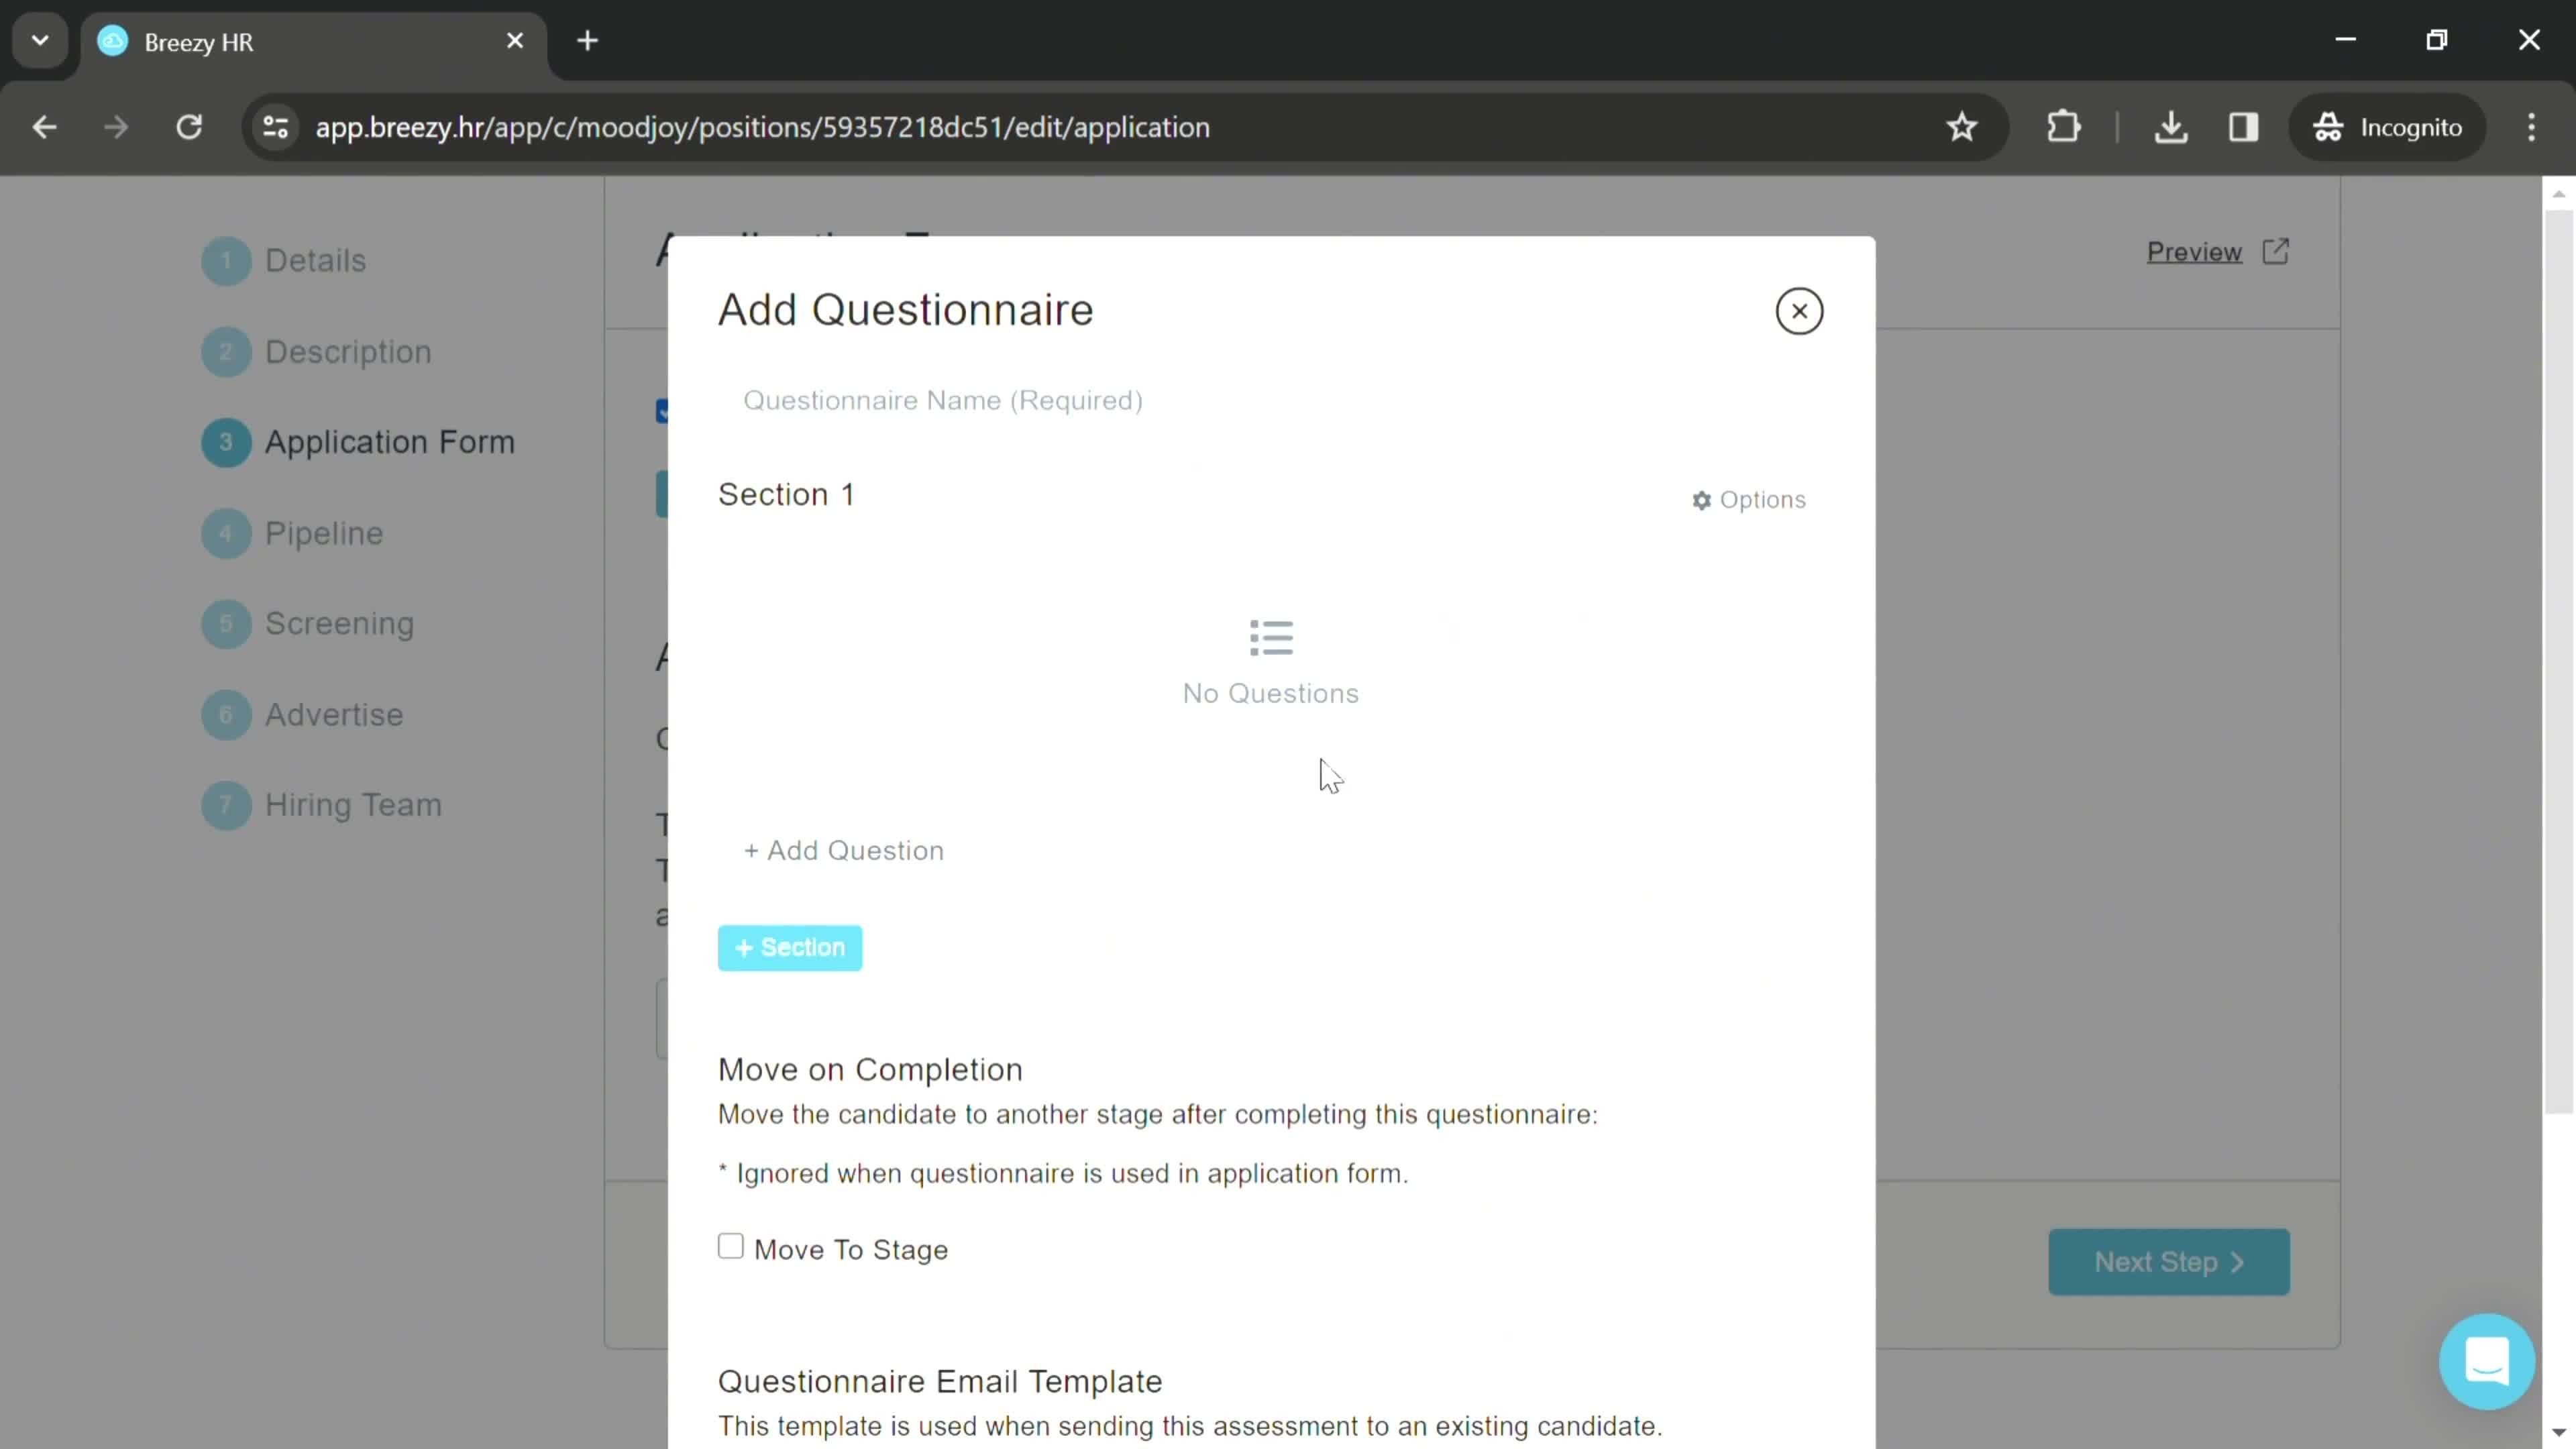Enable the Move To Stage checkbox
Viewport: 2576px width, 1449px height.
[x=731, y=1247]
